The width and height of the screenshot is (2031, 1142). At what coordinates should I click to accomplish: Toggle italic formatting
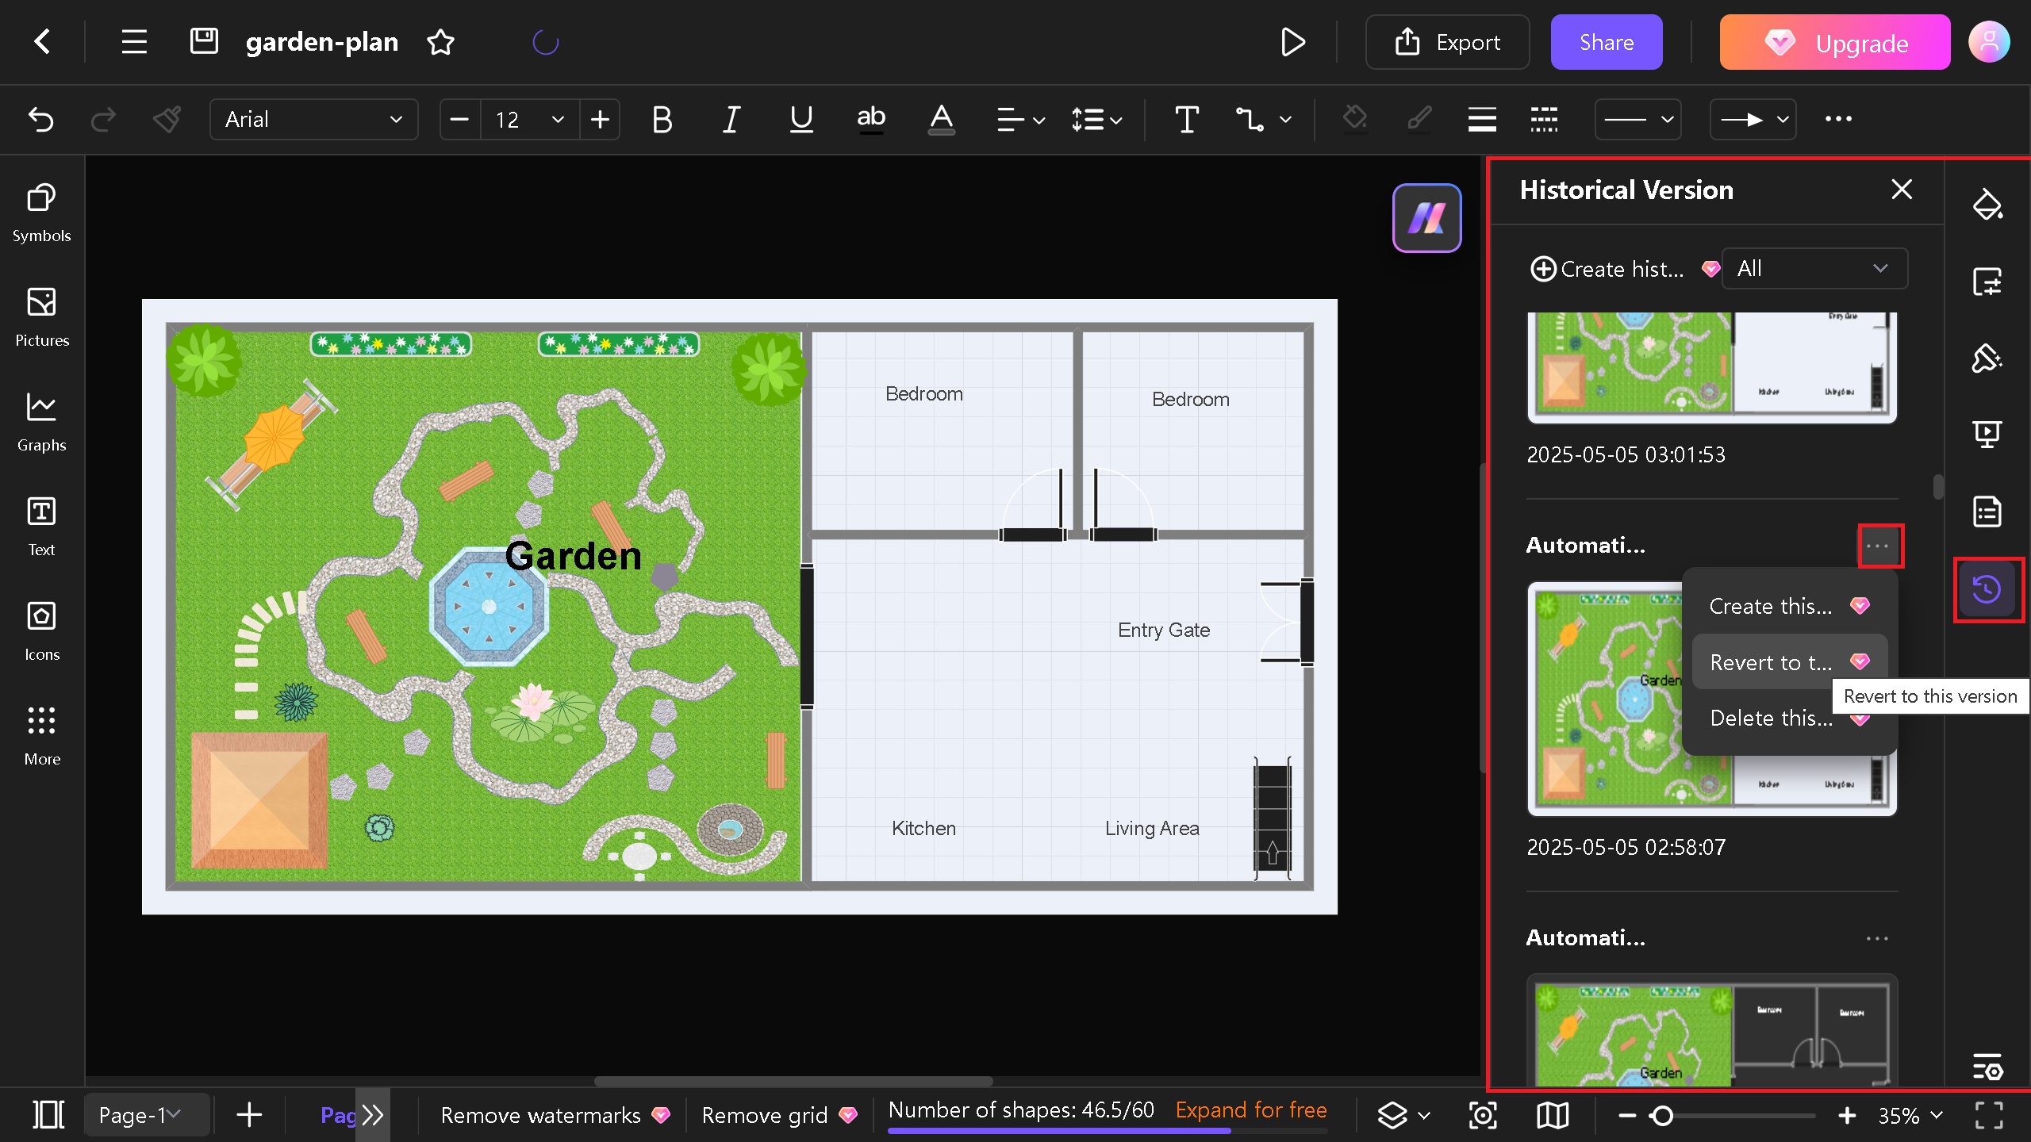click(731, 120)
